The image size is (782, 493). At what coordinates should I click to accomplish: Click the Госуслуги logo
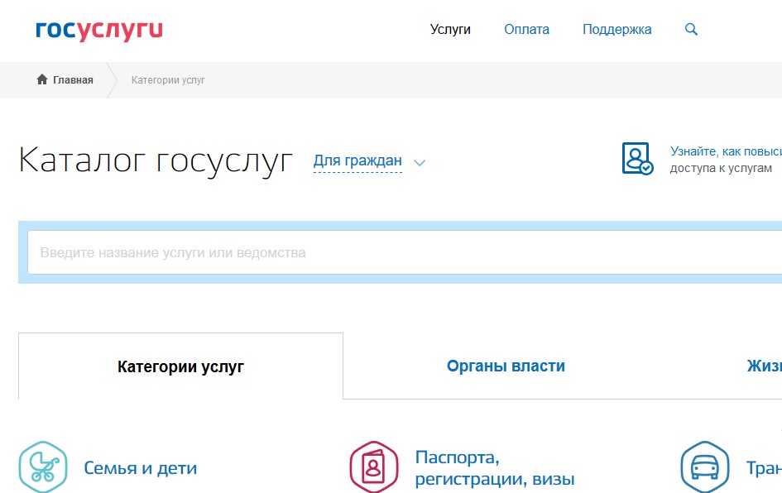click(x=98, y=30)
